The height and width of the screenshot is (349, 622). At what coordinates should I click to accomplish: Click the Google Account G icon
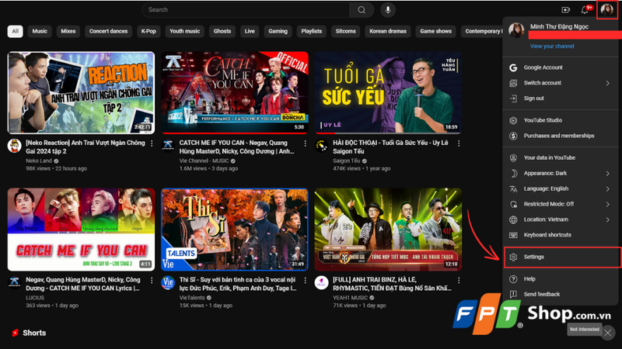[x=513, y=67]
